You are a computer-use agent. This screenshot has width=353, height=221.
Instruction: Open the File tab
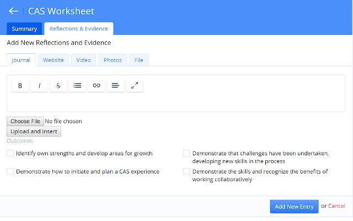[x=138, y=60]
